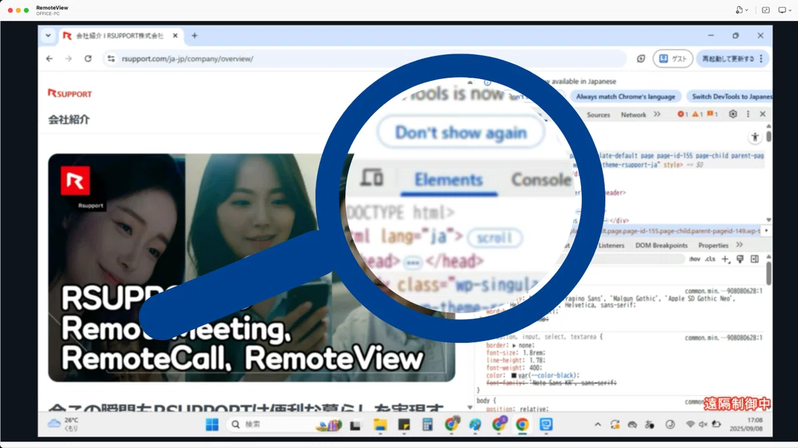Screen dimensions: 798x448
Task: Open a new Chrome tab
Action: pyautogui.click(x=194, y=36)
